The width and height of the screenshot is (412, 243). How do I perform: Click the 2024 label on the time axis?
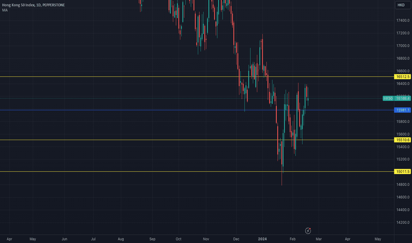[x=262, y=239]
